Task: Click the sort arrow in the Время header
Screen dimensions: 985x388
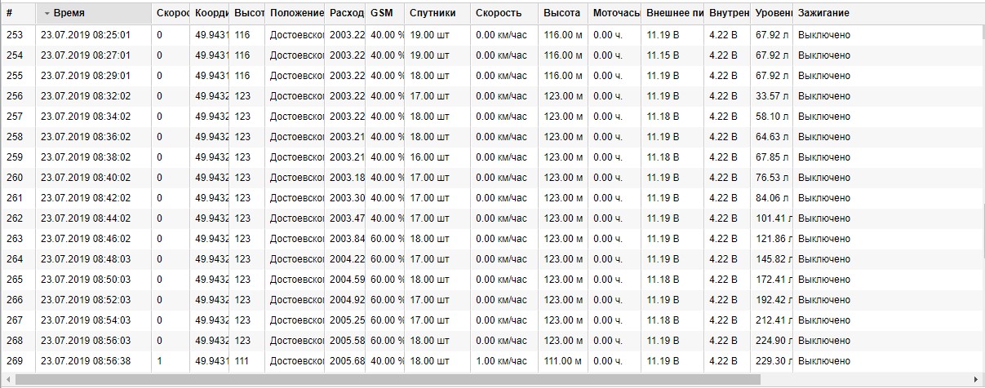Action: (x=47, y=14)
